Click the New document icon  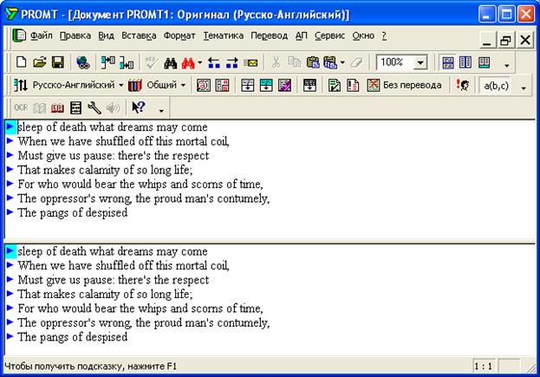click(22, 62)
